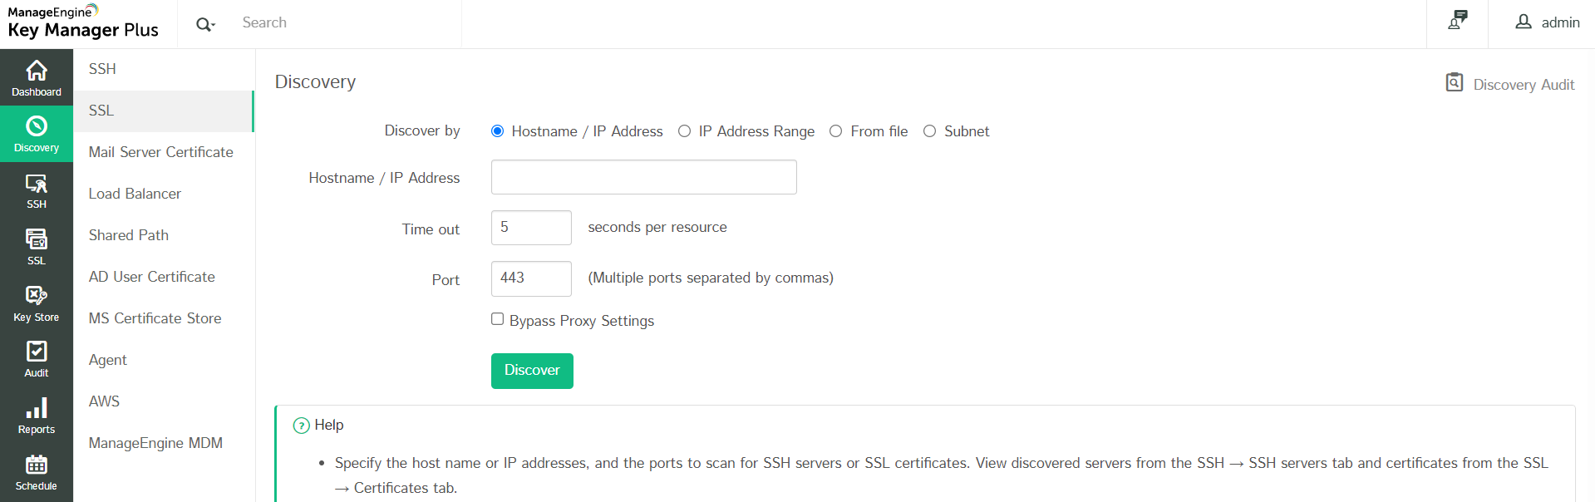Open the Load Balancer discovery option

click(x=135, y=194)
